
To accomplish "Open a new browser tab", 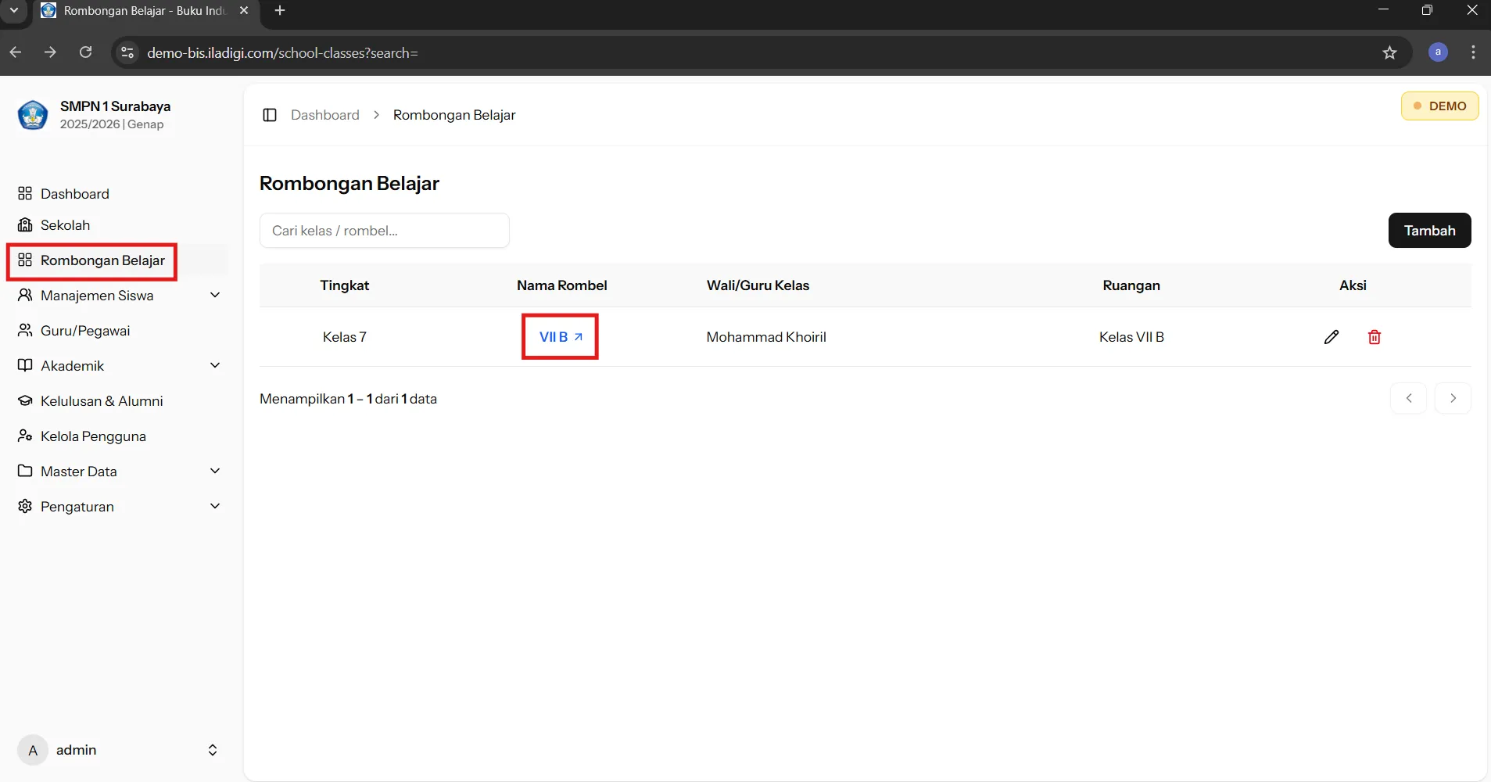I will pos(280,10).
